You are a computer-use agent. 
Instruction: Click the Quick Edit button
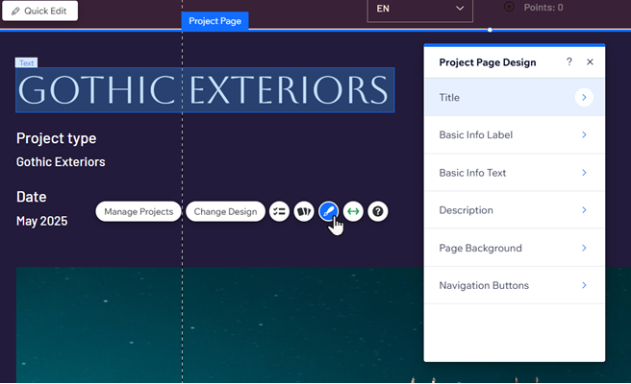tap(39, 11)
